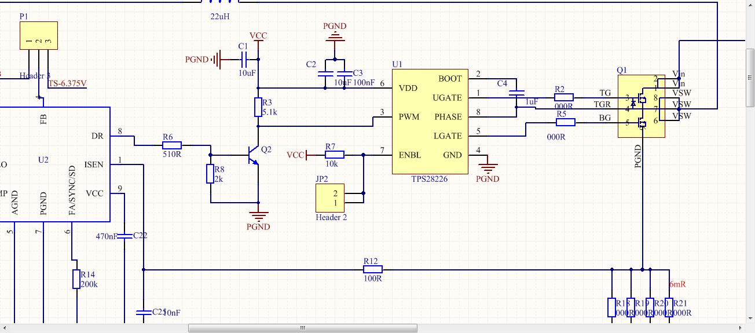The width and height of the screenshot is (755, 333).
Task: Select resistor R12 100R
Action: pos(373,269)
